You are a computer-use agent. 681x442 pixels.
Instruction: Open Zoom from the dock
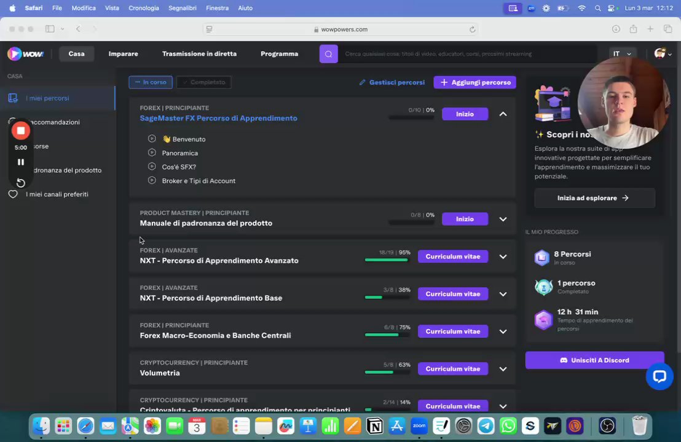pos(419,426)
